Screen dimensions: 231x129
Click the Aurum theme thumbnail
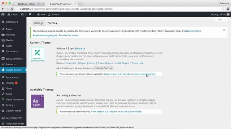click(38, 101)
